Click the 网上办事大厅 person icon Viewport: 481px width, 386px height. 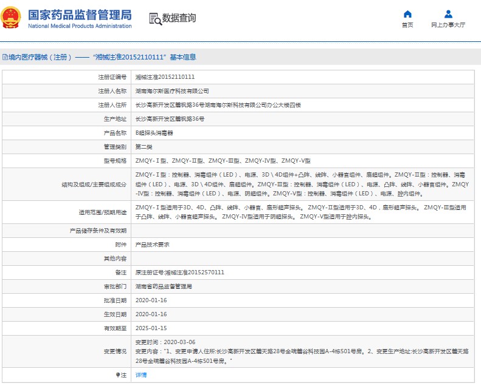pyautogui.click(x=448, y=14)
